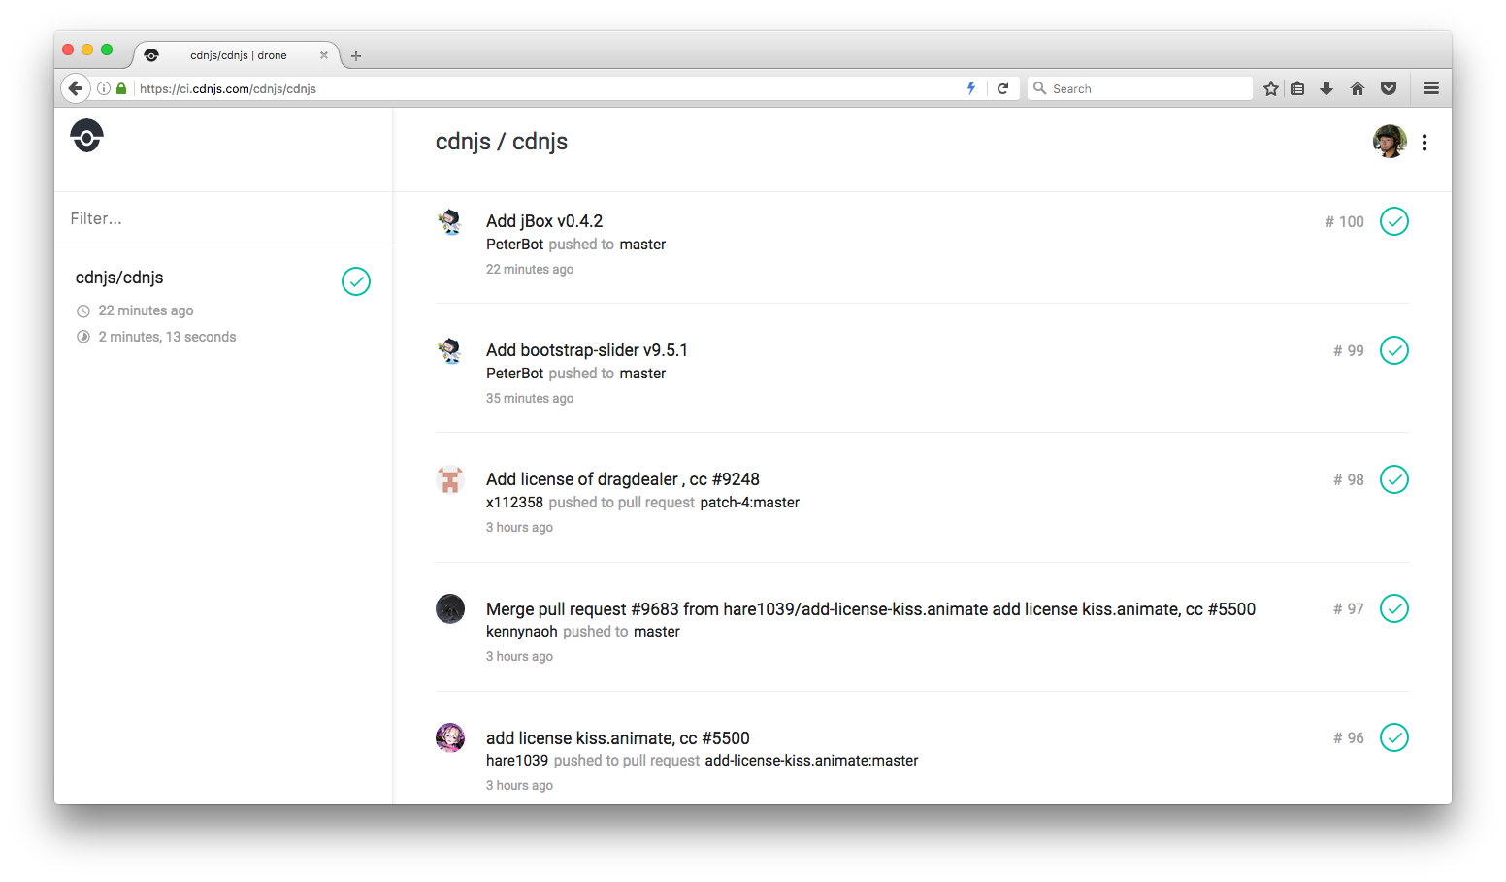Go back using the browser back arrow
1506x882 pixels.
click(76, 88)
